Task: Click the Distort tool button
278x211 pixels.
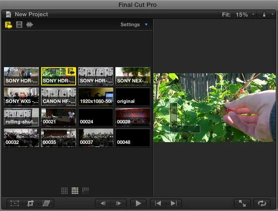Action: (46, 204)
